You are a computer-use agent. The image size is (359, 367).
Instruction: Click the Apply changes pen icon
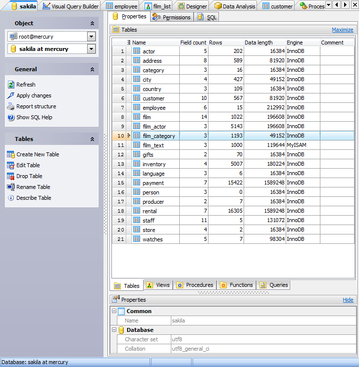coord(11,95)
